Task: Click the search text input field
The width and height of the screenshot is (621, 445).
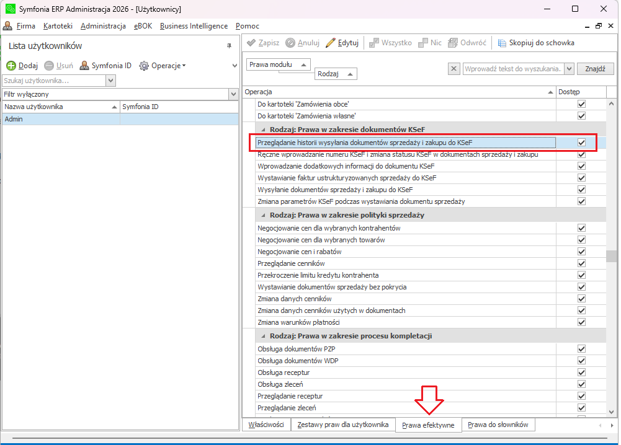Action: (513, 69)
